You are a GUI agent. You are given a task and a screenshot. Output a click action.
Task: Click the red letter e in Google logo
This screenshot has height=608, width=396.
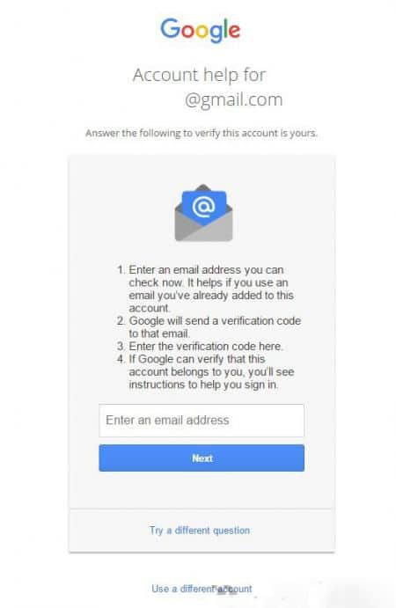coord(234,32)
